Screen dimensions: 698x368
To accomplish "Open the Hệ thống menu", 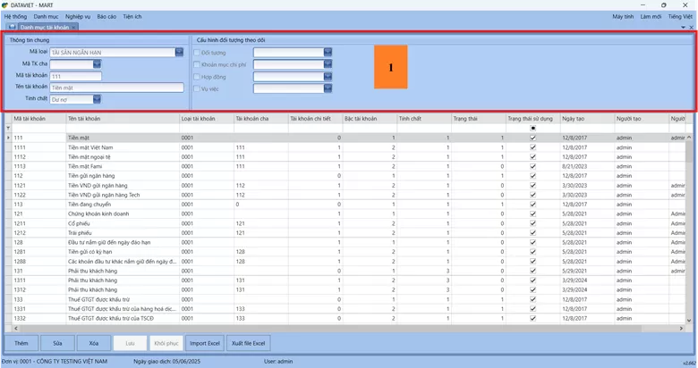I will [15, 16].
